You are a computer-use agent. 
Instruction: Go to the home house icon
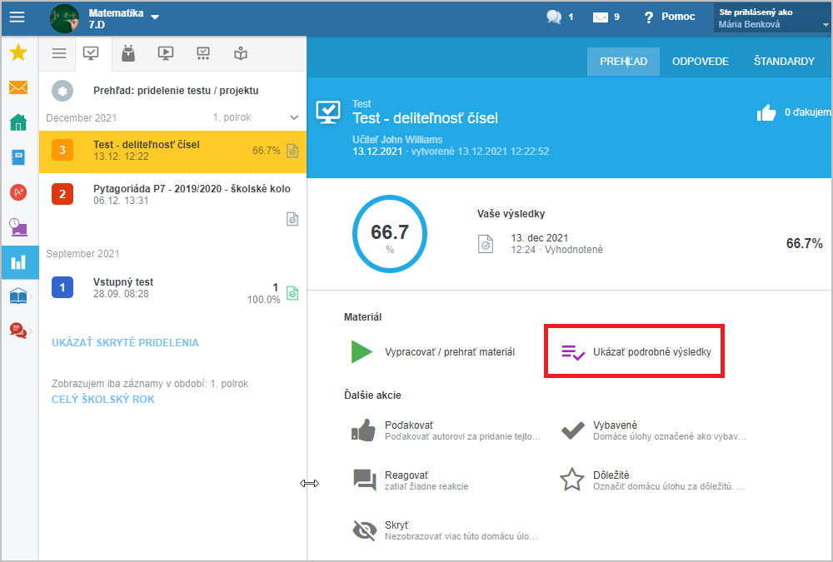coord(18,122)
